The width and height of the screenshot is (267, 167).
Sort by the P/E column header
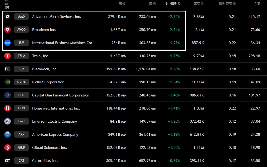click(x=257, y=3)
